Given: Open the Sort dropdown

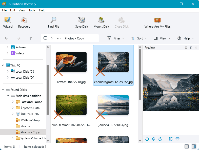Looking at the screenshot, I should click(x=139, y=38).
